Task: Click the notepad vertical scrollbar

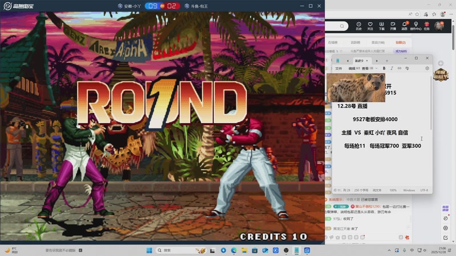Action: [431, 103]
